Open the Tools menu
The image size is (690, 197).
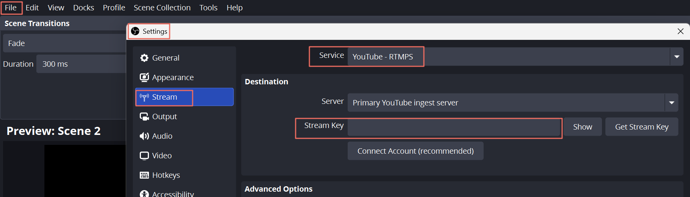click(x=208, y=8)
